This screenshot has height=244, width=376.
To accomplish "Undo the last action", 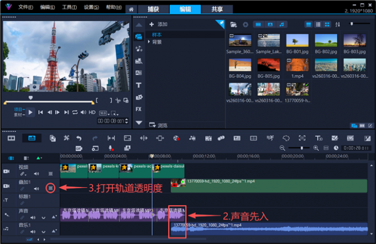I will click(79, 138).
